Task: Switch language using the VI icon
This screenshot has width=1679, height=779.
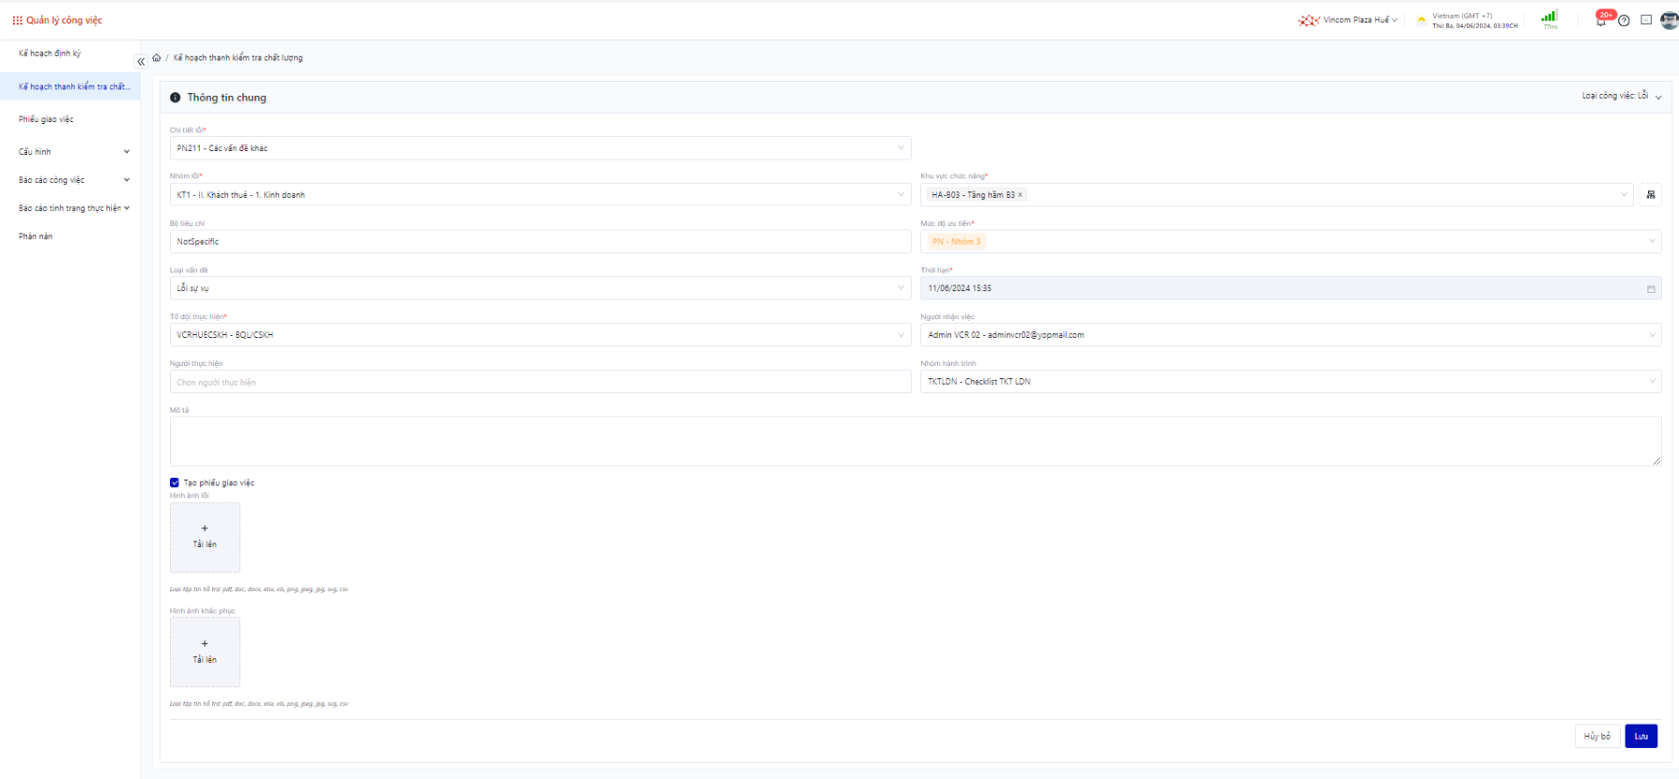Action: click(x=1646, y=20)
